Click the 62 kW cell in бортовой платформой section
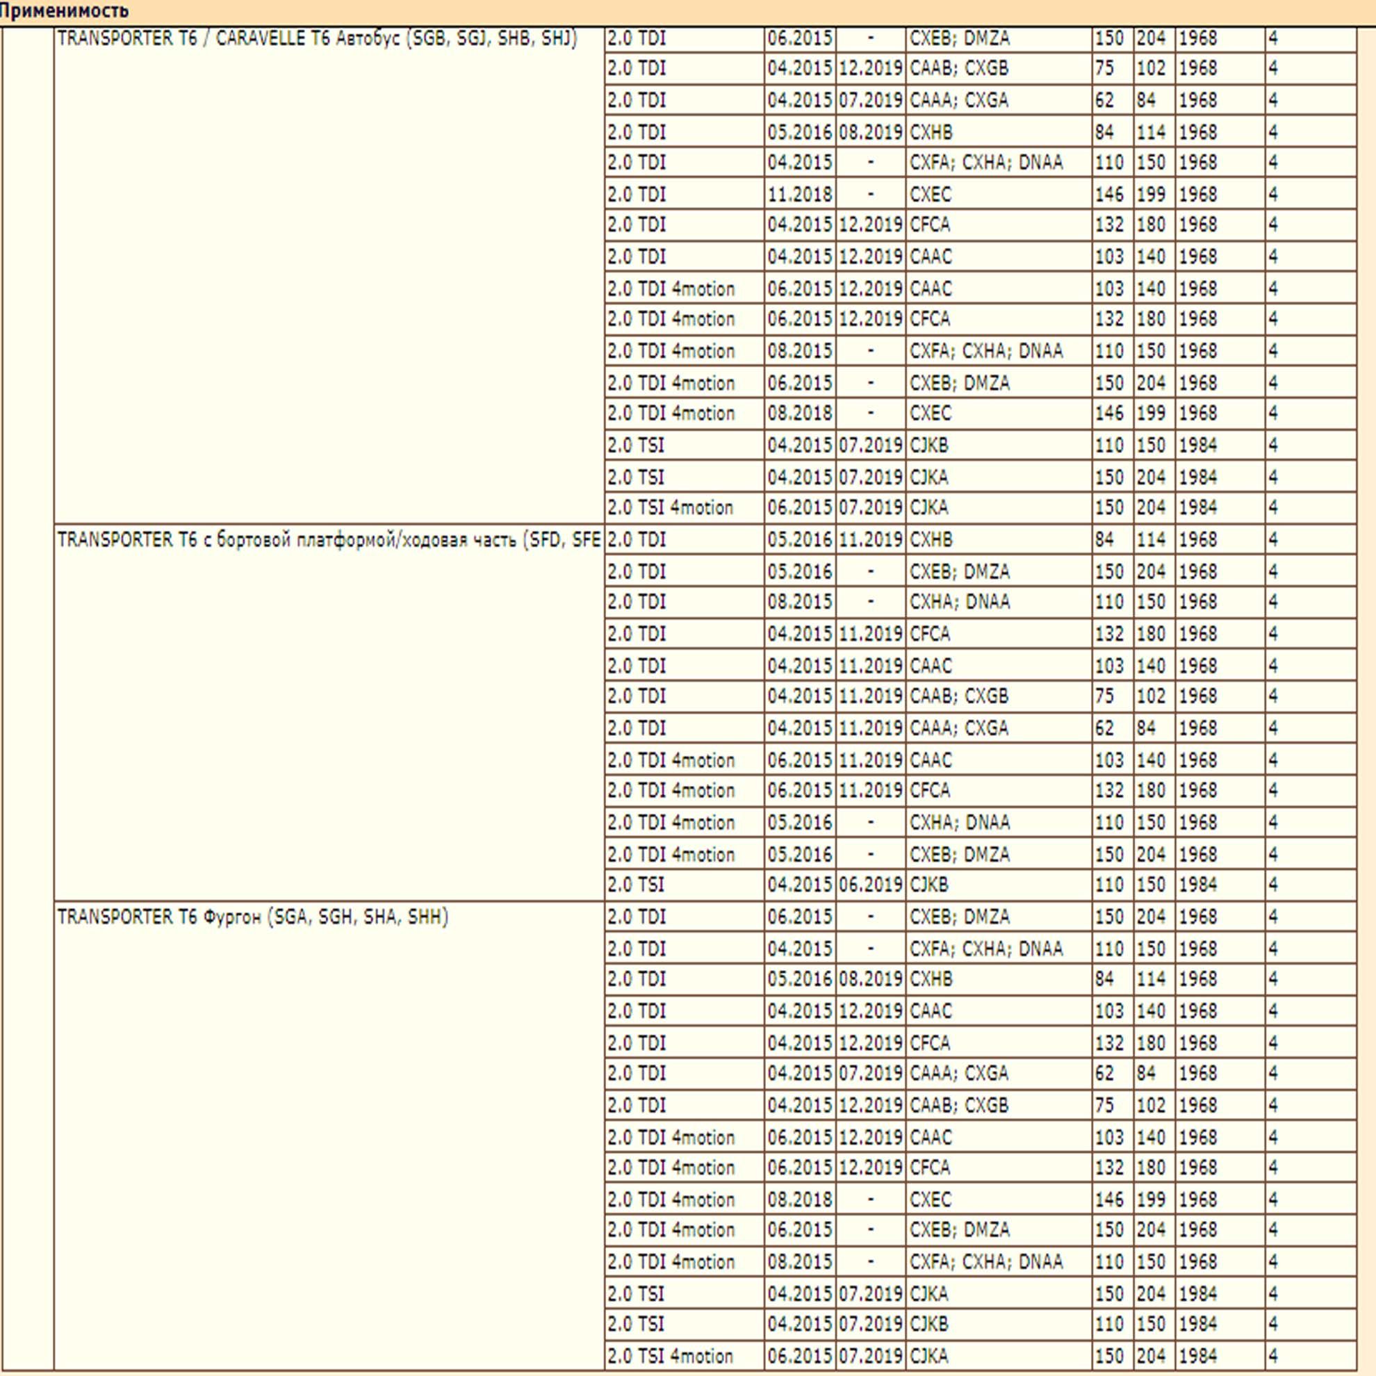Screen dimensions: 1376x1376 1105,728
